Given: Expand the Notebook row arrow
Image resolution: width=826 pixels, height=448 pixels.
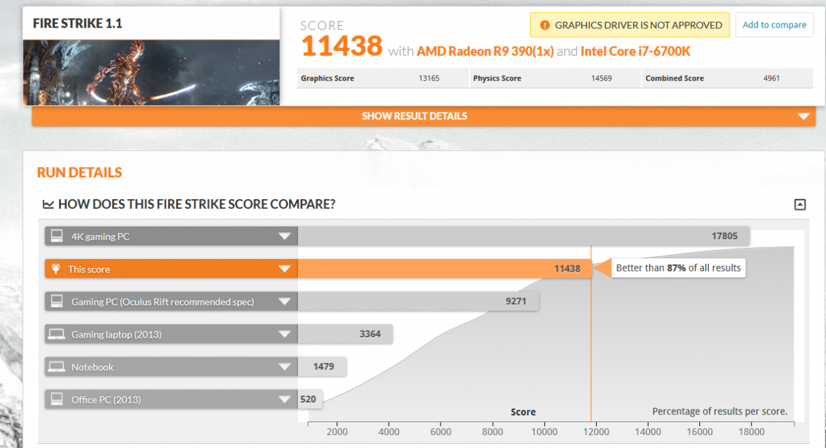Looking at the screenshot, I should [x=285, y=367].
